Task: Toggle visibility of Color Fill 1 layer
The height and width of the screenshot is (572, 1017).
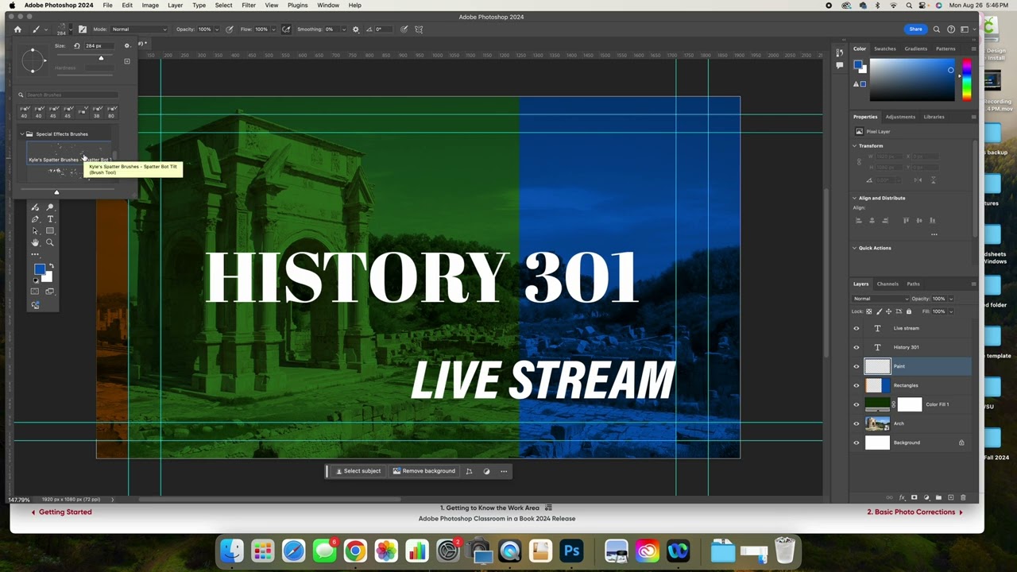Action: pos(857,404)
